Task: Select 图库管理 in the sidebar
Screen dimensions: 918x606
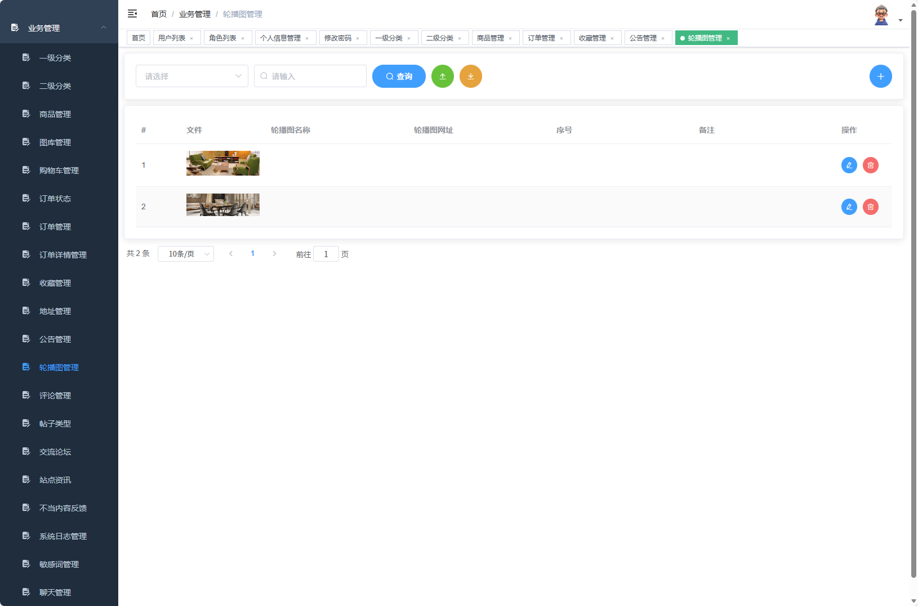Action: click(55, 142)
